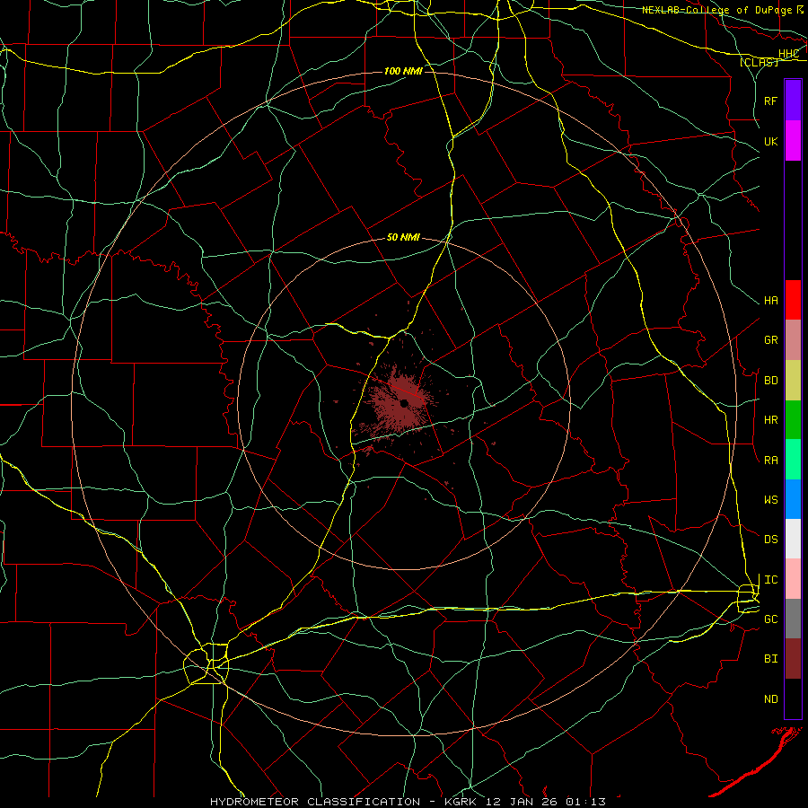Click the HHC product label
Image resolution: width=808 pixels, height=808 pixels.
(789, 54)
